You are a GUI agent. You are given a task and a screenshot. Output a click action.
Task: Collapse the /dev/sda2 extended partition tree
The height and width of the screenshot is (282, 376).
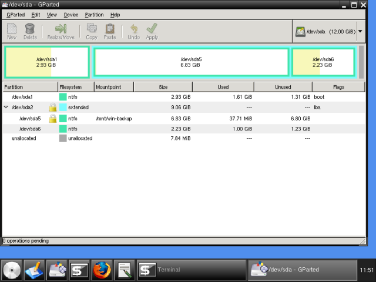coord(6,107)
